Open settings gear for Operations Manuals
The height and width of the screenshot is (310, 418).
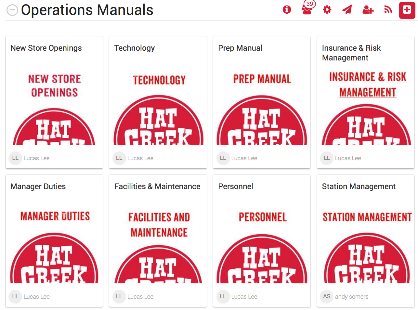click(x=327, y=10)
